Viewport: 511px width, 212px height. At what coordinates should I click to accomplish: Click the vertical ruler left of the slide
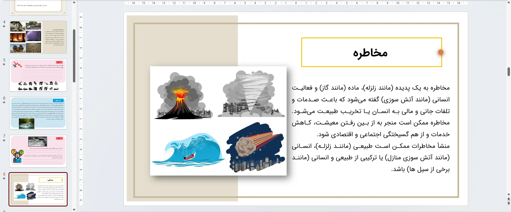pyautogui.click(x=81, y=109)
